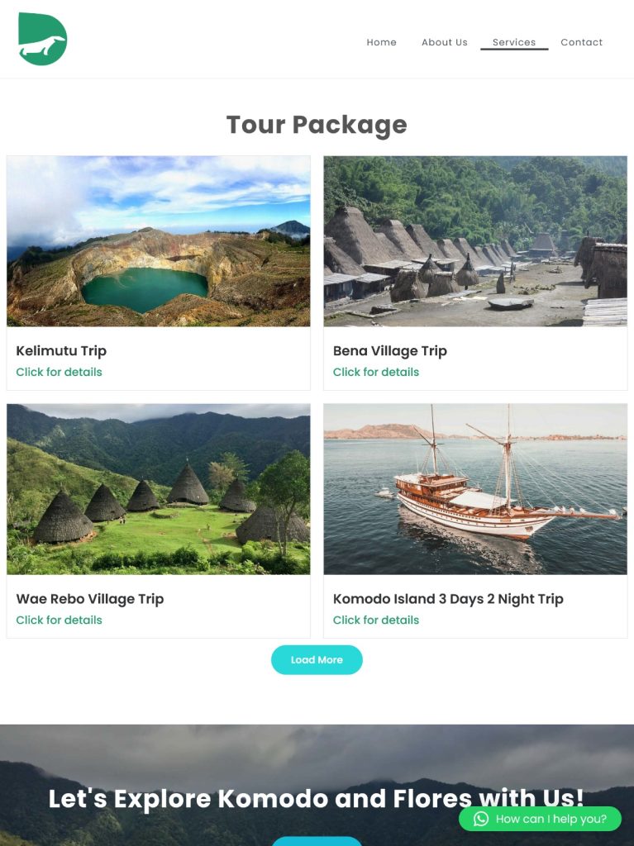Open the Komodo sailing boat photo
Image resolution: width=634 pixels, height=846 pixels.
coord(475,489)
